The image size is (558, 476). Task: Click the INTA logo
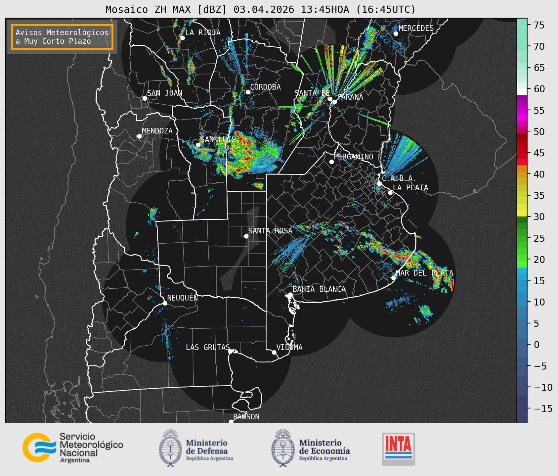click(x=399, y=449)
